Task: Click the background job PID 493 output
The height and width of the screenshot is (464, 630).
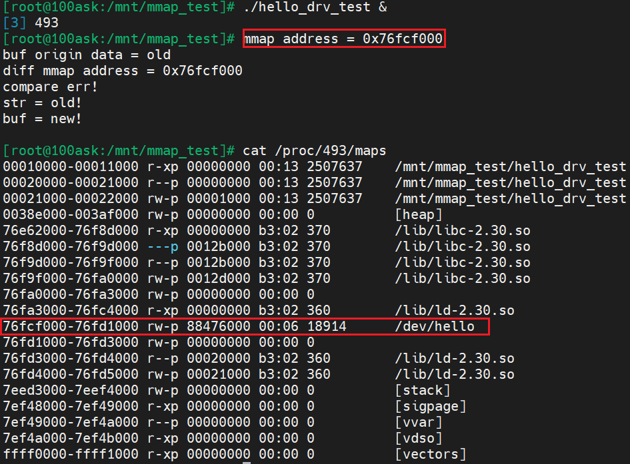Action: tap(43, 23)
